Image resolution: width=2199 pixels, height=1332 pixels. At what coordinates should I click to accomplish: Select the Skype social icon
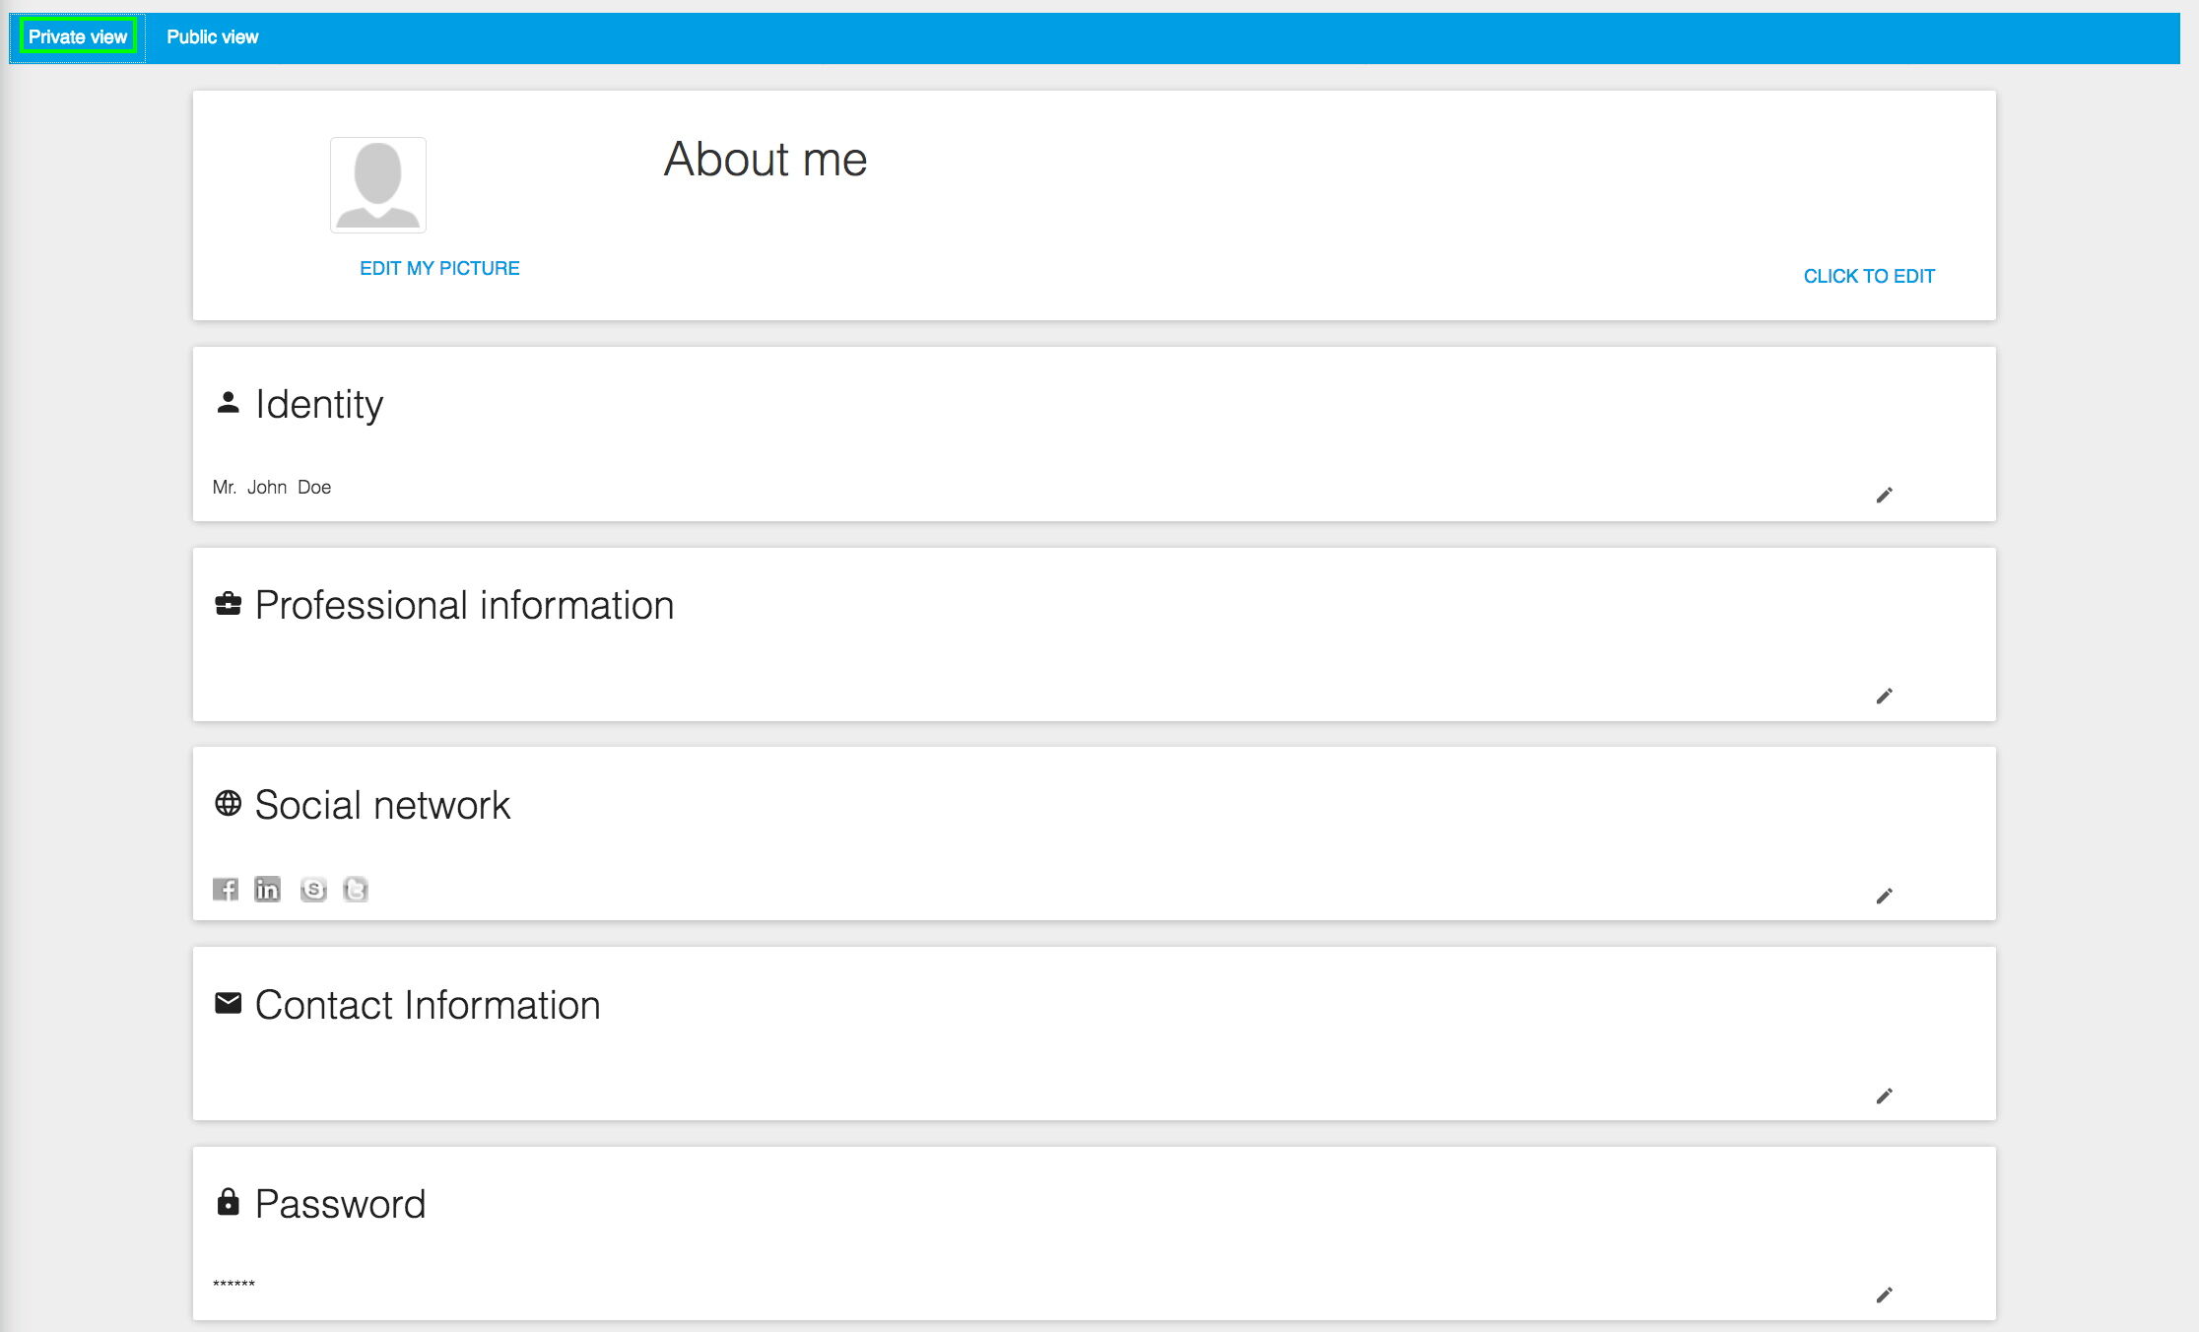[x=313, y=890]
